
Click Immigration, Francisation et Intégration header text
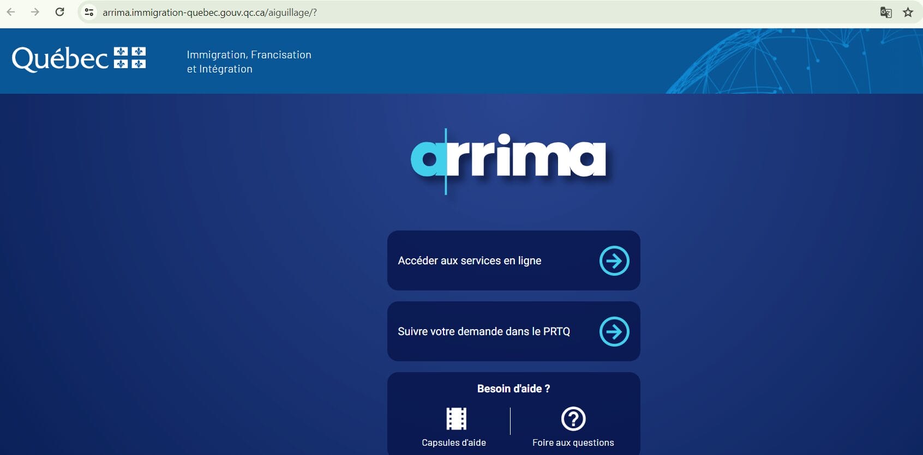coord(249,62)
